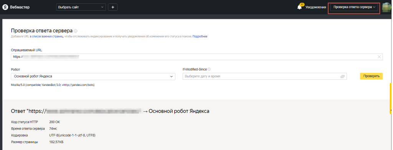This screenshot has height=150, width=393.
Task: Click the Время ответа сервера label
Action: pos(28,129)
